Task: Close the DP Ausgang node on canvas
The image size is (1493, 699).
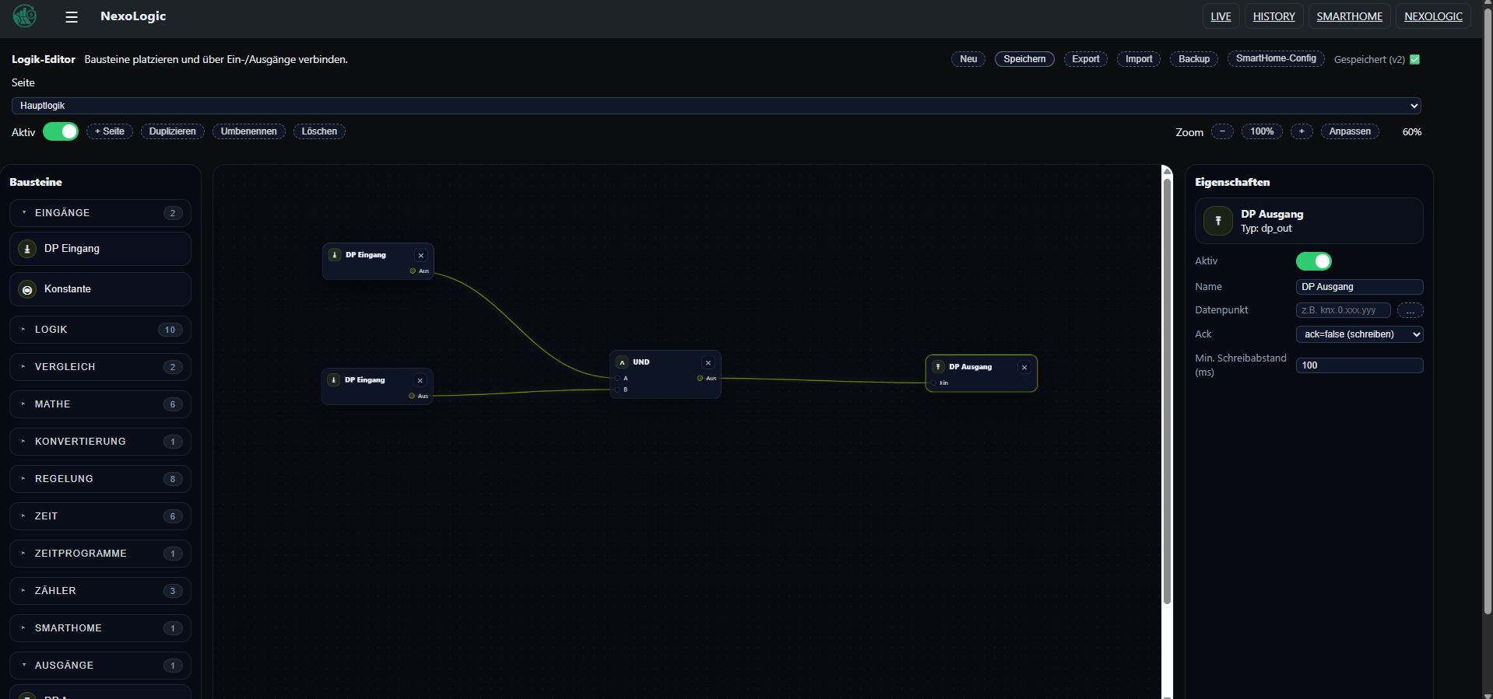Action: click(1024, 368)
